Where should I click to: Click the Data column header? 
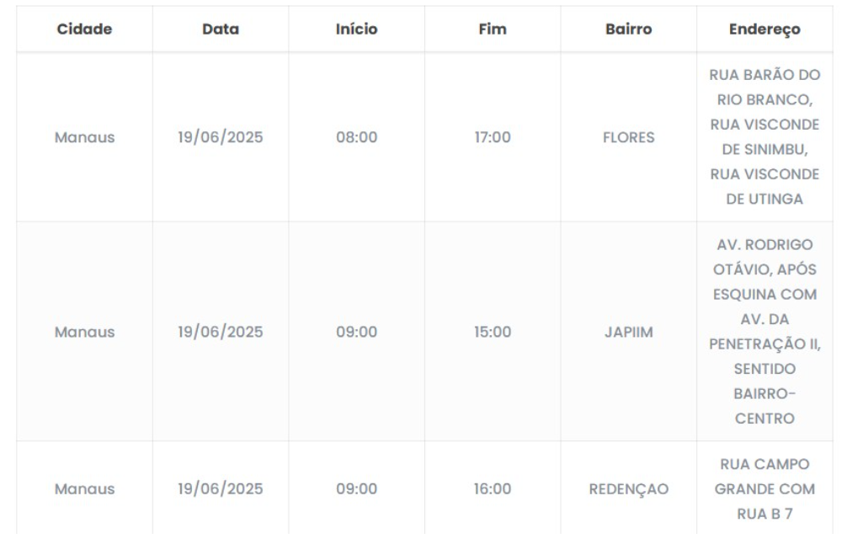tap(221, 29)
